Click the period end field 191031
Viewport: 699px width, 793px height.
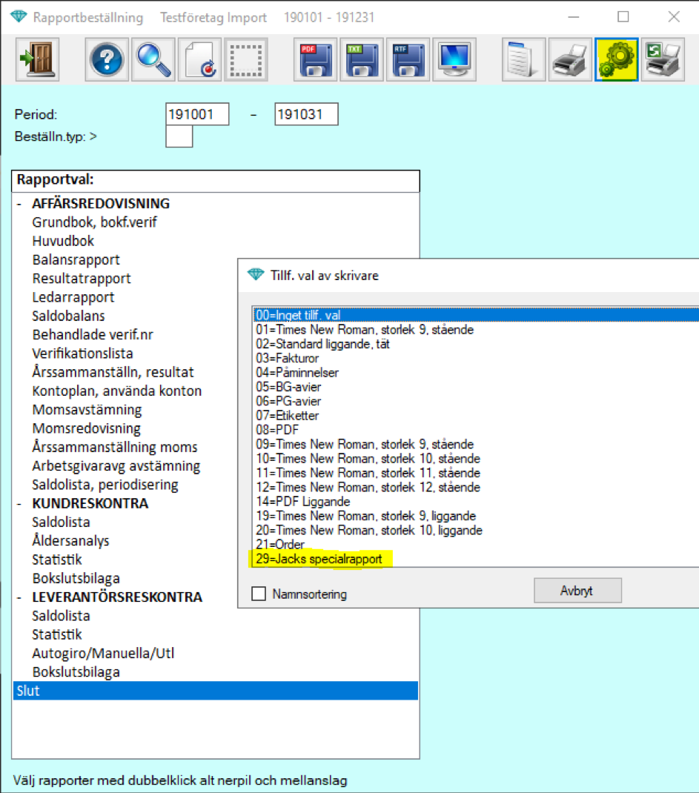[x=307, y=114]
